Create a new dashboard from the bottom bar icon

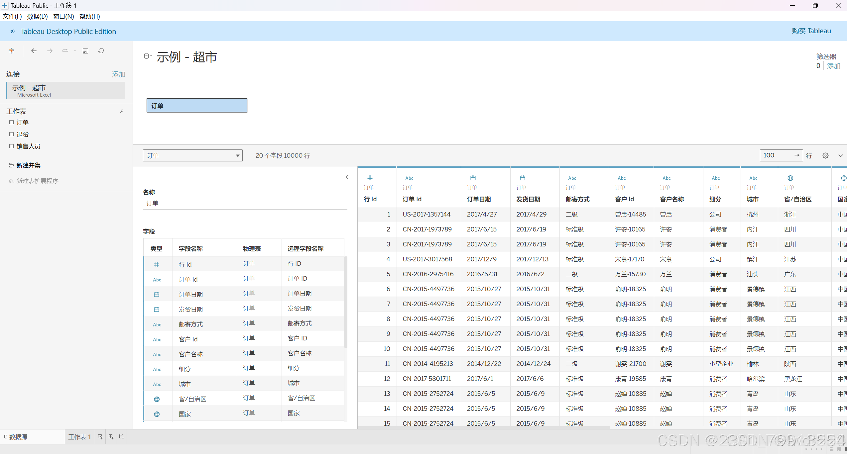pyautogui.click(x=111, y=437)
